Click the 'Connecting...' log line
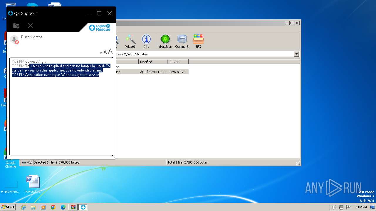This screenshot has width=376, height=211. (36, 62)
